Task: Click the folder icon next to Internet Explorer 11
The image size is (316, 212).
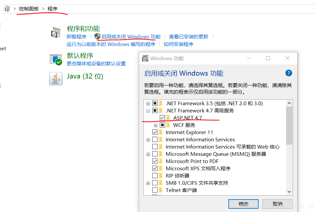Action: click(160, 132)
